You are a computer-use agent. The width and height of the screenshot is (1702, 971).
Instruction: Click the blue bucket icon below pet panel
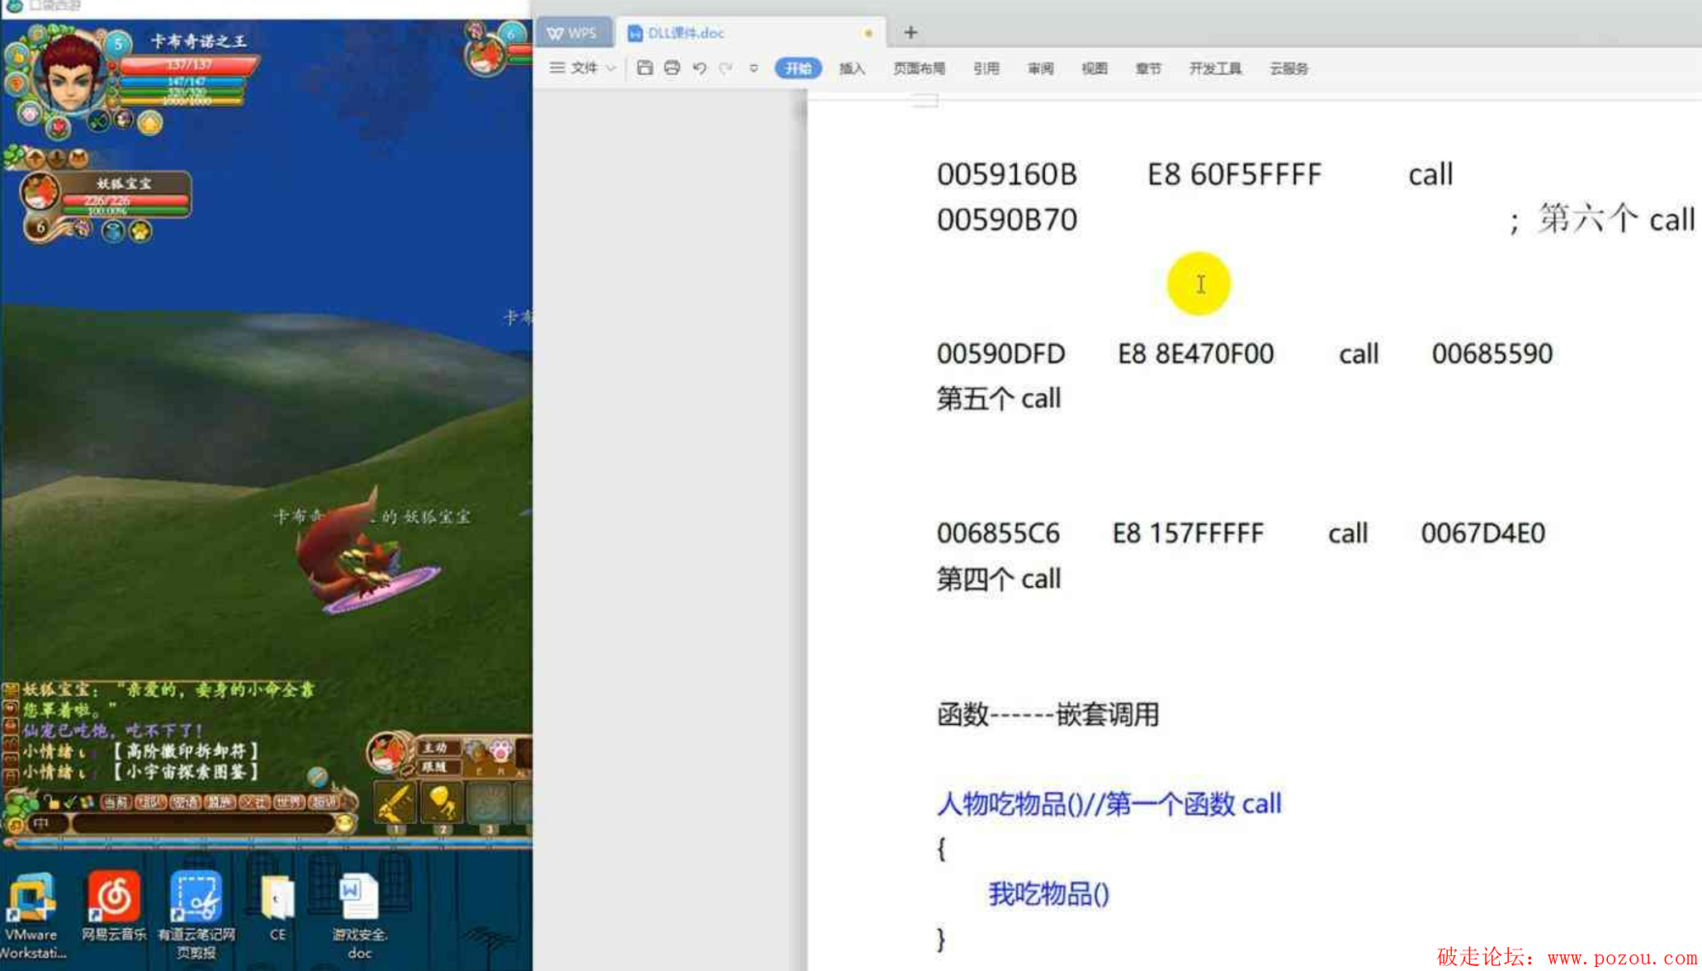[x=113, y=231]
